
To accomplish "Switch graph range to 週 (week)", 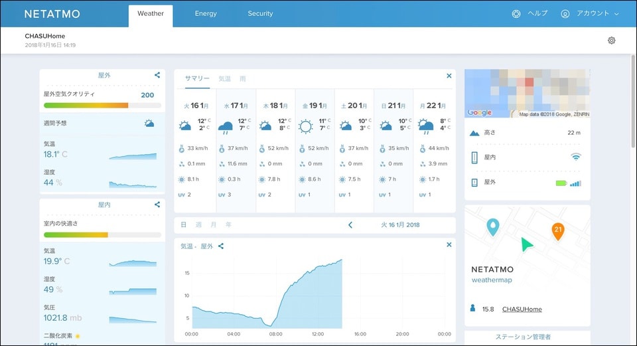I will click(198, 225).
